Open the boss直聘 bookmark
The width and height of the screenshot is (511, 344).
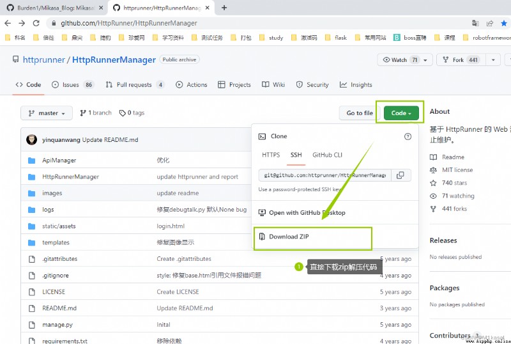(409, 38)
